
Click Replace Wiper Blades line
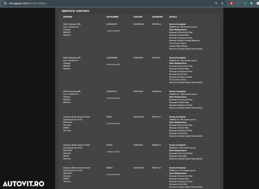(x=178, y=46)
